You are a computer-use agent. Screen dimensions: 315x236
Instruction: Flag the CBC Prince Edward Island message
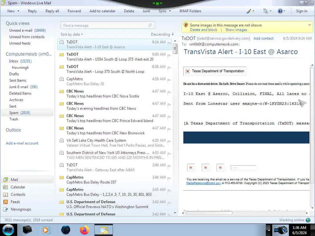pyautogui.click(x=169, y=117)
